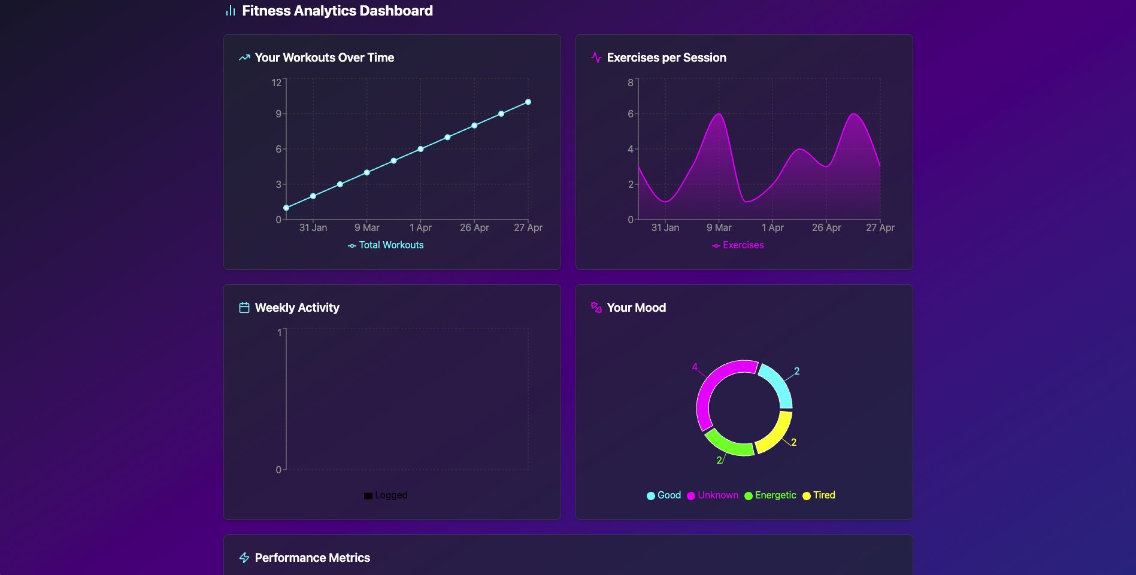1136x575 pixels.
Task: Select the Energetic legend label
Action: (775, 495)
